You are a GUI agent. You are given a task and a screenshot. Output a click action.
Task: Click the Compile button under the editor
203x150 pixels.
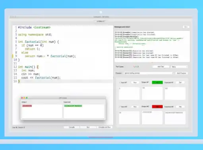(72, 127)
